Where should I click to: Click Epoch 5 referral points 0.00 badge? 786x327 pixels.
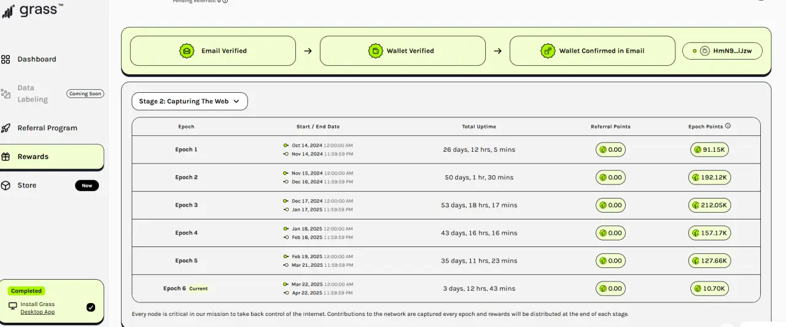610,261
